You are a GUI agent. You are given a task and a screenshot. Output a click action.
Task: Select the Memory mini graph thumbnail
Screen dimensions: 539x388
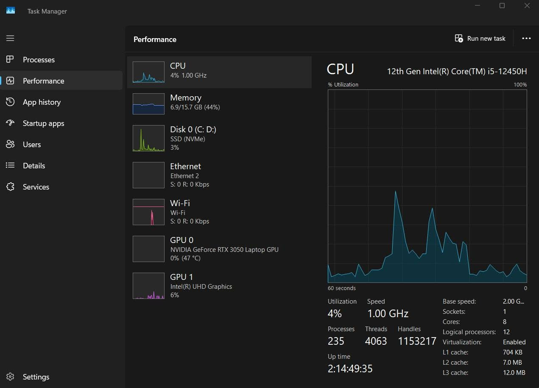click(x=148, y=104)
